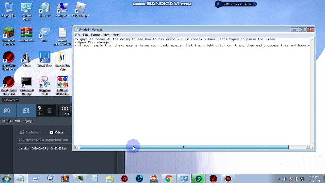Image resolution: width=325 pixels, height=183 pixels.
Task: Select the Screen Shot App folder icon
Action: [62, 61]
